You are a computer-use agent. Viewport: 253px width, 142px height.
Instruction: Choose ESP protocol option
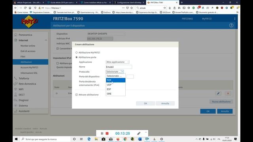[x=115, y=89]
